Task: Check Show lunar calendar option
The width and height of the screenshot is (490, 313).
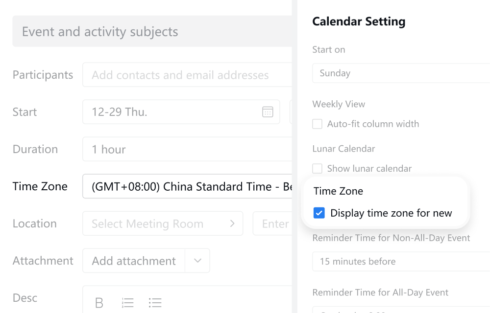Action: tap(317, 168)
